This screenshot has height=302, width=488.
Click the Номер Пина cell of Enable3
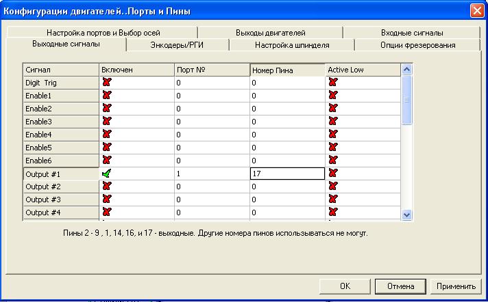[288, 122]
